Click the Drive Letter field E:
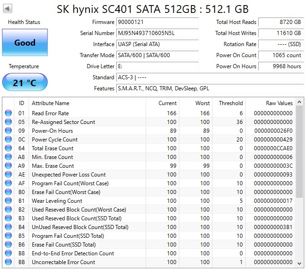 [x=157, y=66]
